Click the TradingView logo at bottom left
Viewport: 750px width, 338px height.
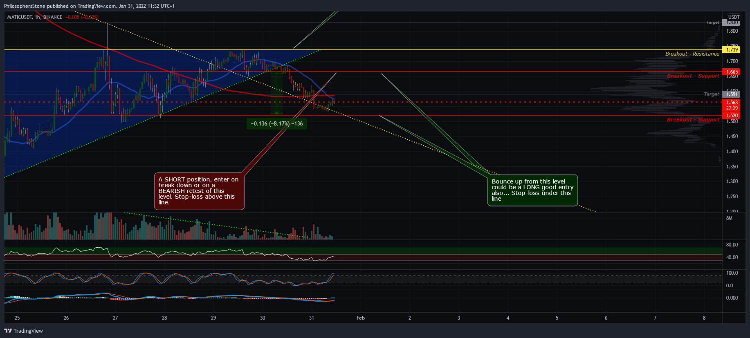click(23, 331)
